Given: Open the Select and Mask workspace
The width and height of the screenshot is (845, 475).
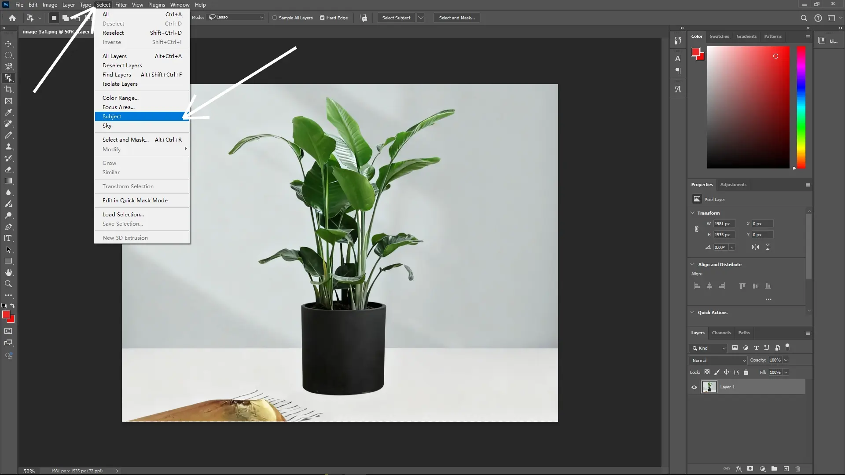Looking at the screenshot, I should [x=456, y=18].
